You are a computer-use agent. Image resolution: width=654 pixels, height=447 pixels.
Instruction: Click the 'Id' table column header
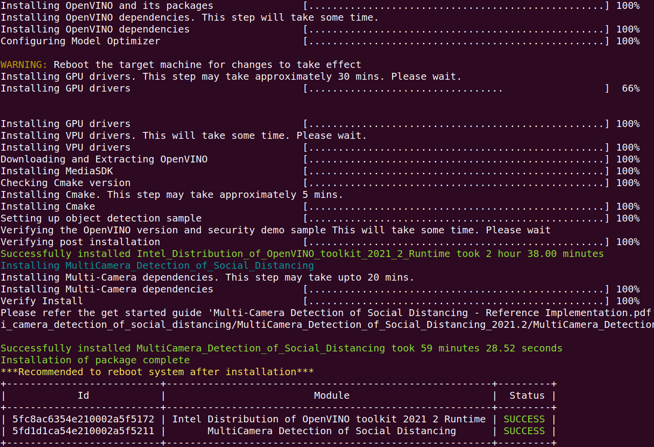point(83,396)
